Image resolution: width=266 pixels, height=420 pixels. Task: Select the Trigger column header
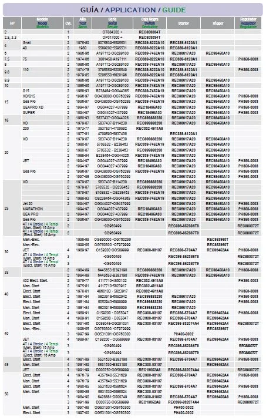click(217, 23)
